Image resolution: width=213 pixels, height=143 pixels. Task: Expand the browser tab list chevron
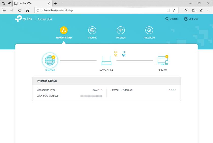[61, 3]
